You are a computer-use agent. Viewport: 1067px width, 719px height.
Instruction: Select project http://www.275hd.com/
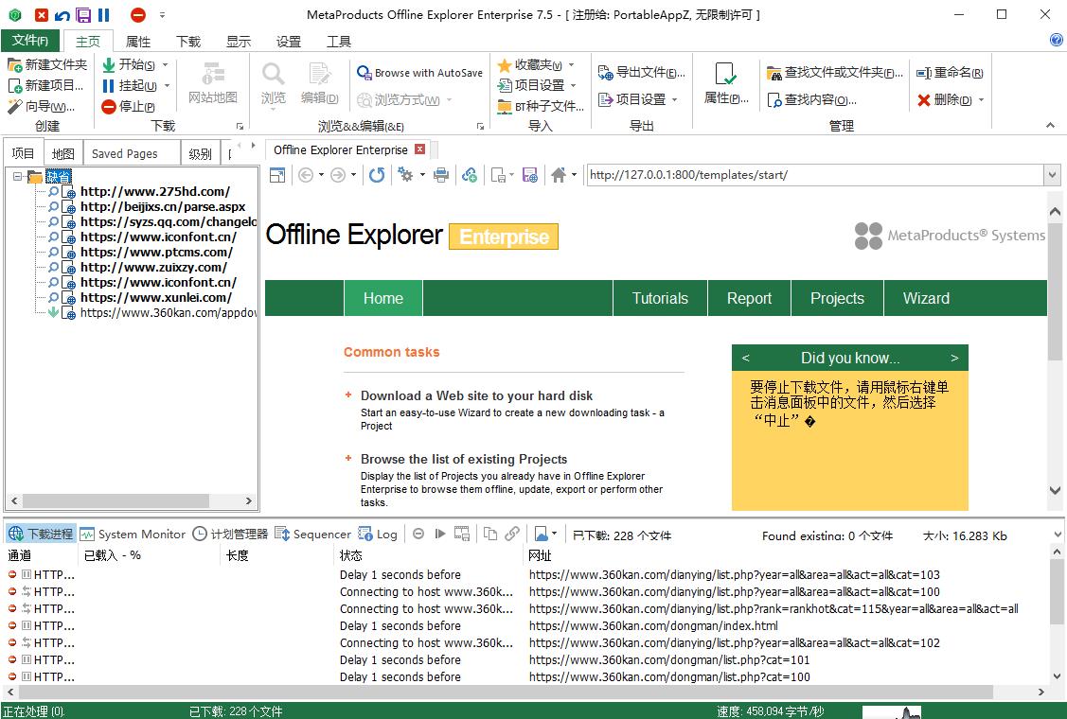155,192
